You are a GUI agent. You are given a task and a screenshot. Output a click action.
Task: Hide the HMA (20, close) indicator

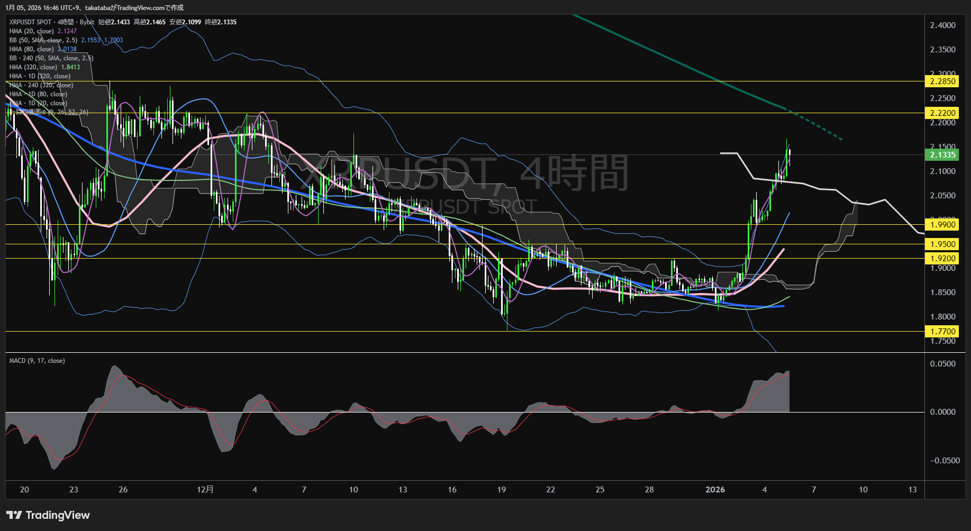[32, 31]
